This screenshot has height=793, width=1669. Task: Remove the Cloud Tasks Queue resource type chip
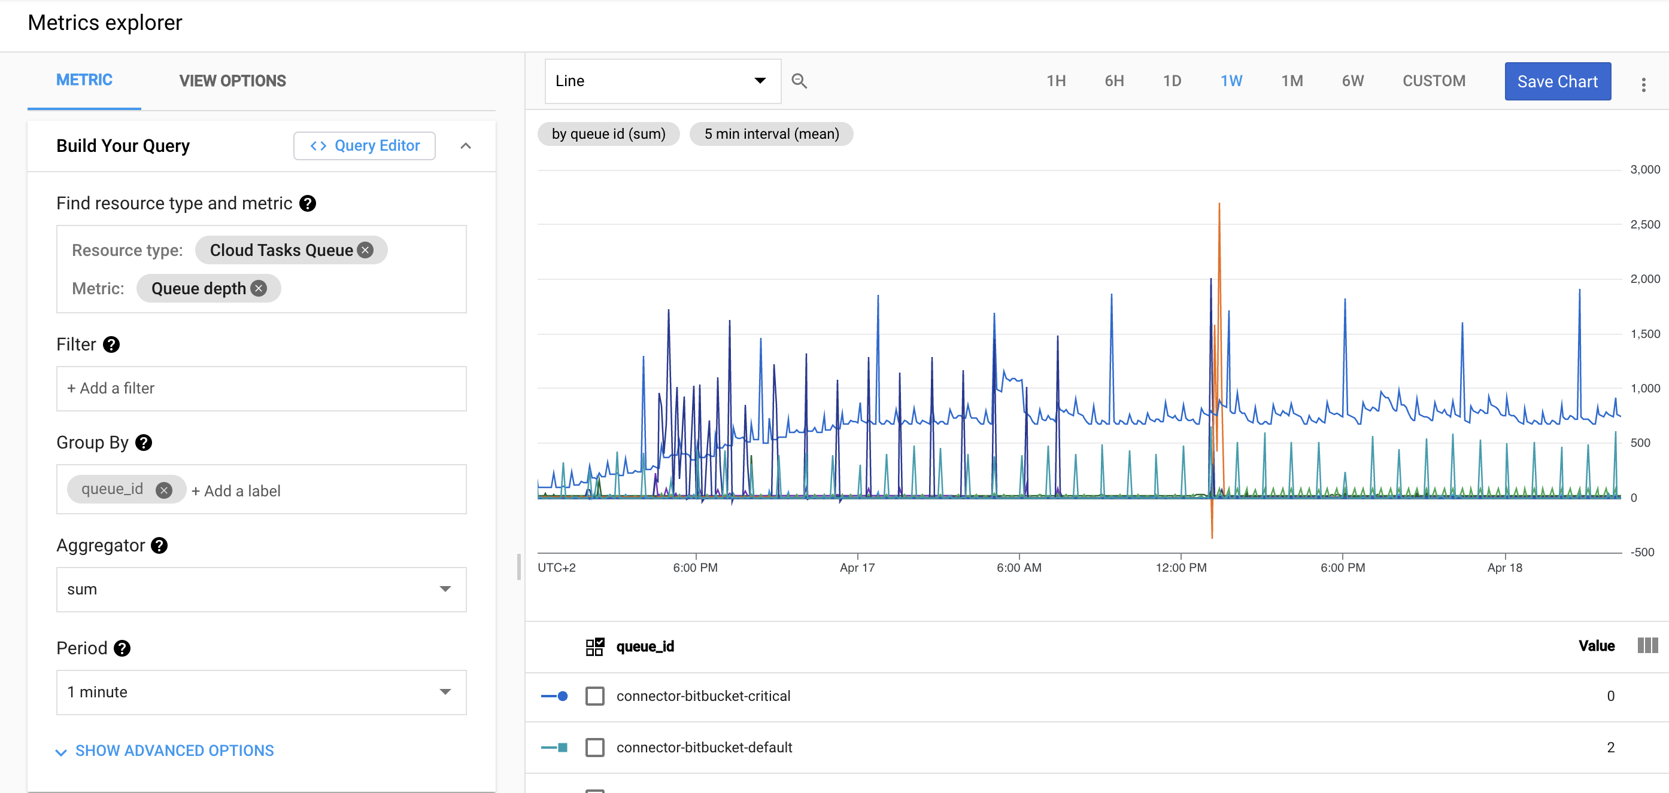click(366, 250)
